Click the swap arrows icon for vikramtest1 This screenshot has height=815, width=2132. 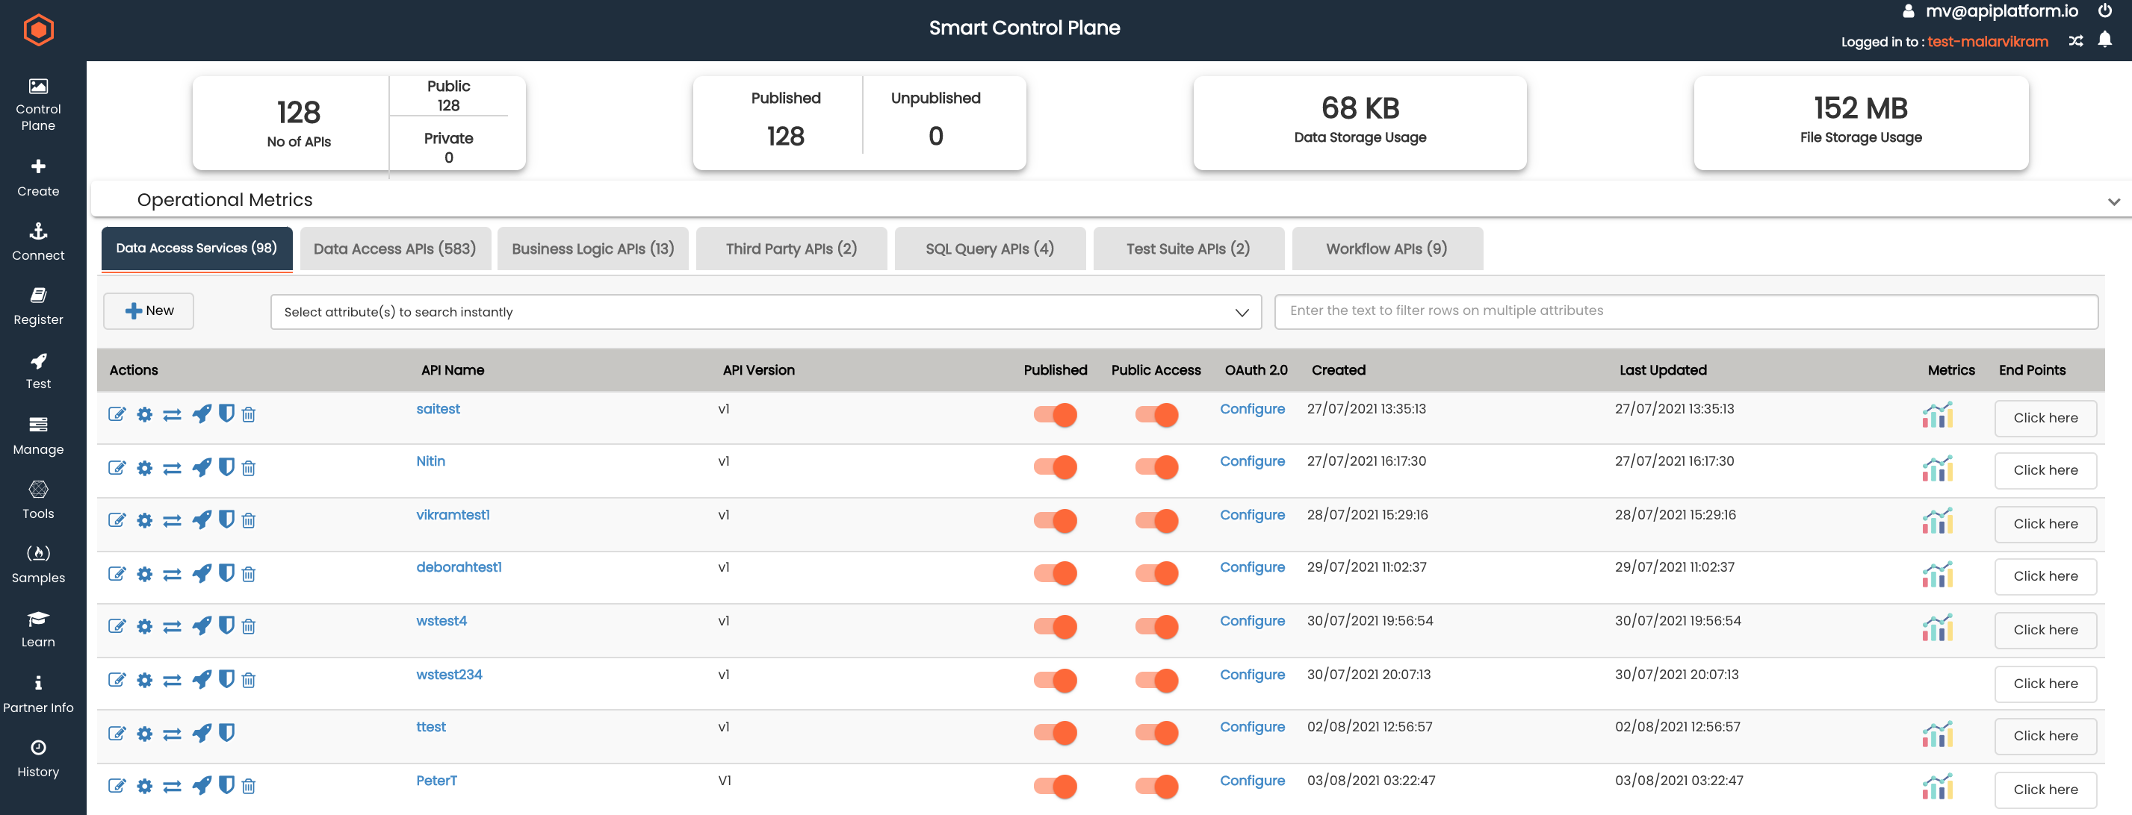tap(172, 521)
